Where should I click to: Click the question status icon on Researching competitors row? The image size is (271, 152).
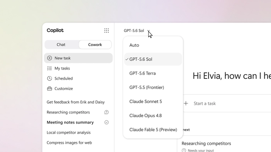click(107, 112)
